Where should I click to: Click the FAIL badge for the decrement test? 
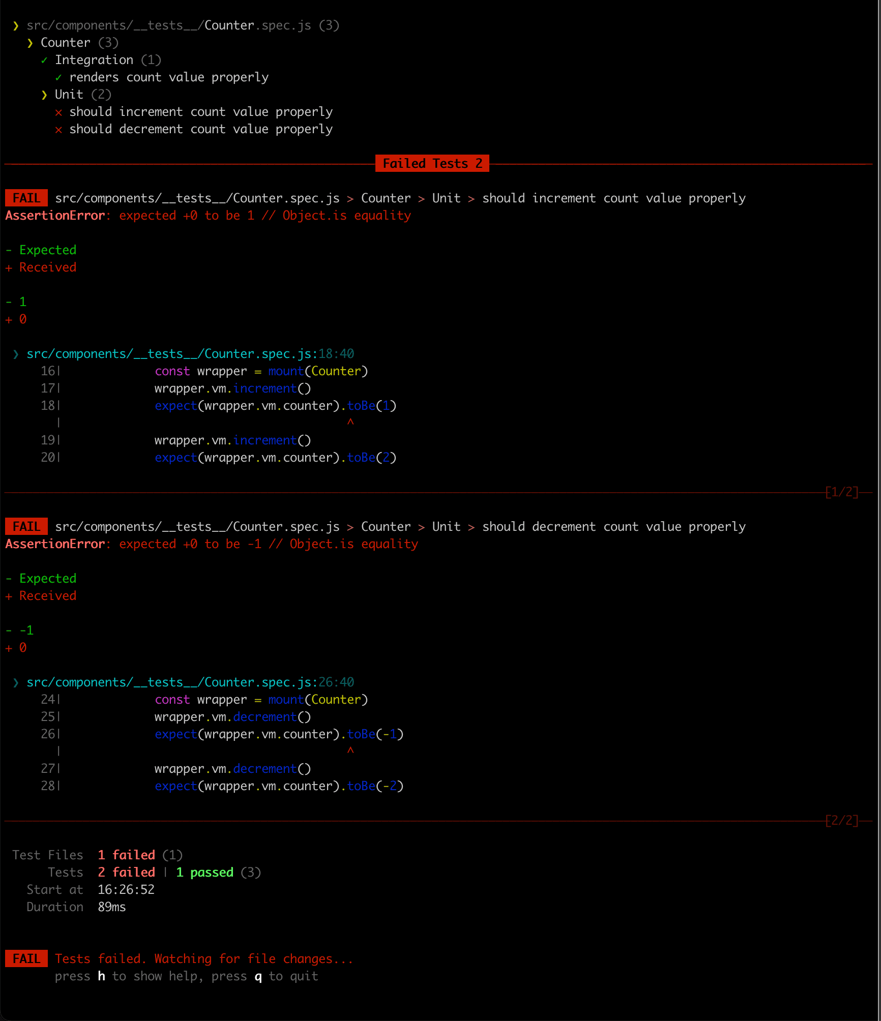coord(26,527)
